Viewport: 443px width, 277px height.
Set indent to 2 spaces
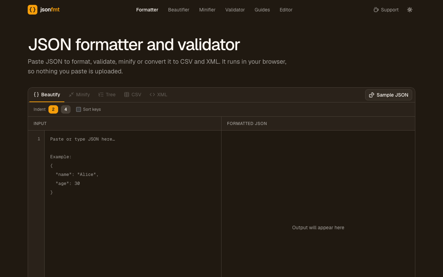point(53,109)
